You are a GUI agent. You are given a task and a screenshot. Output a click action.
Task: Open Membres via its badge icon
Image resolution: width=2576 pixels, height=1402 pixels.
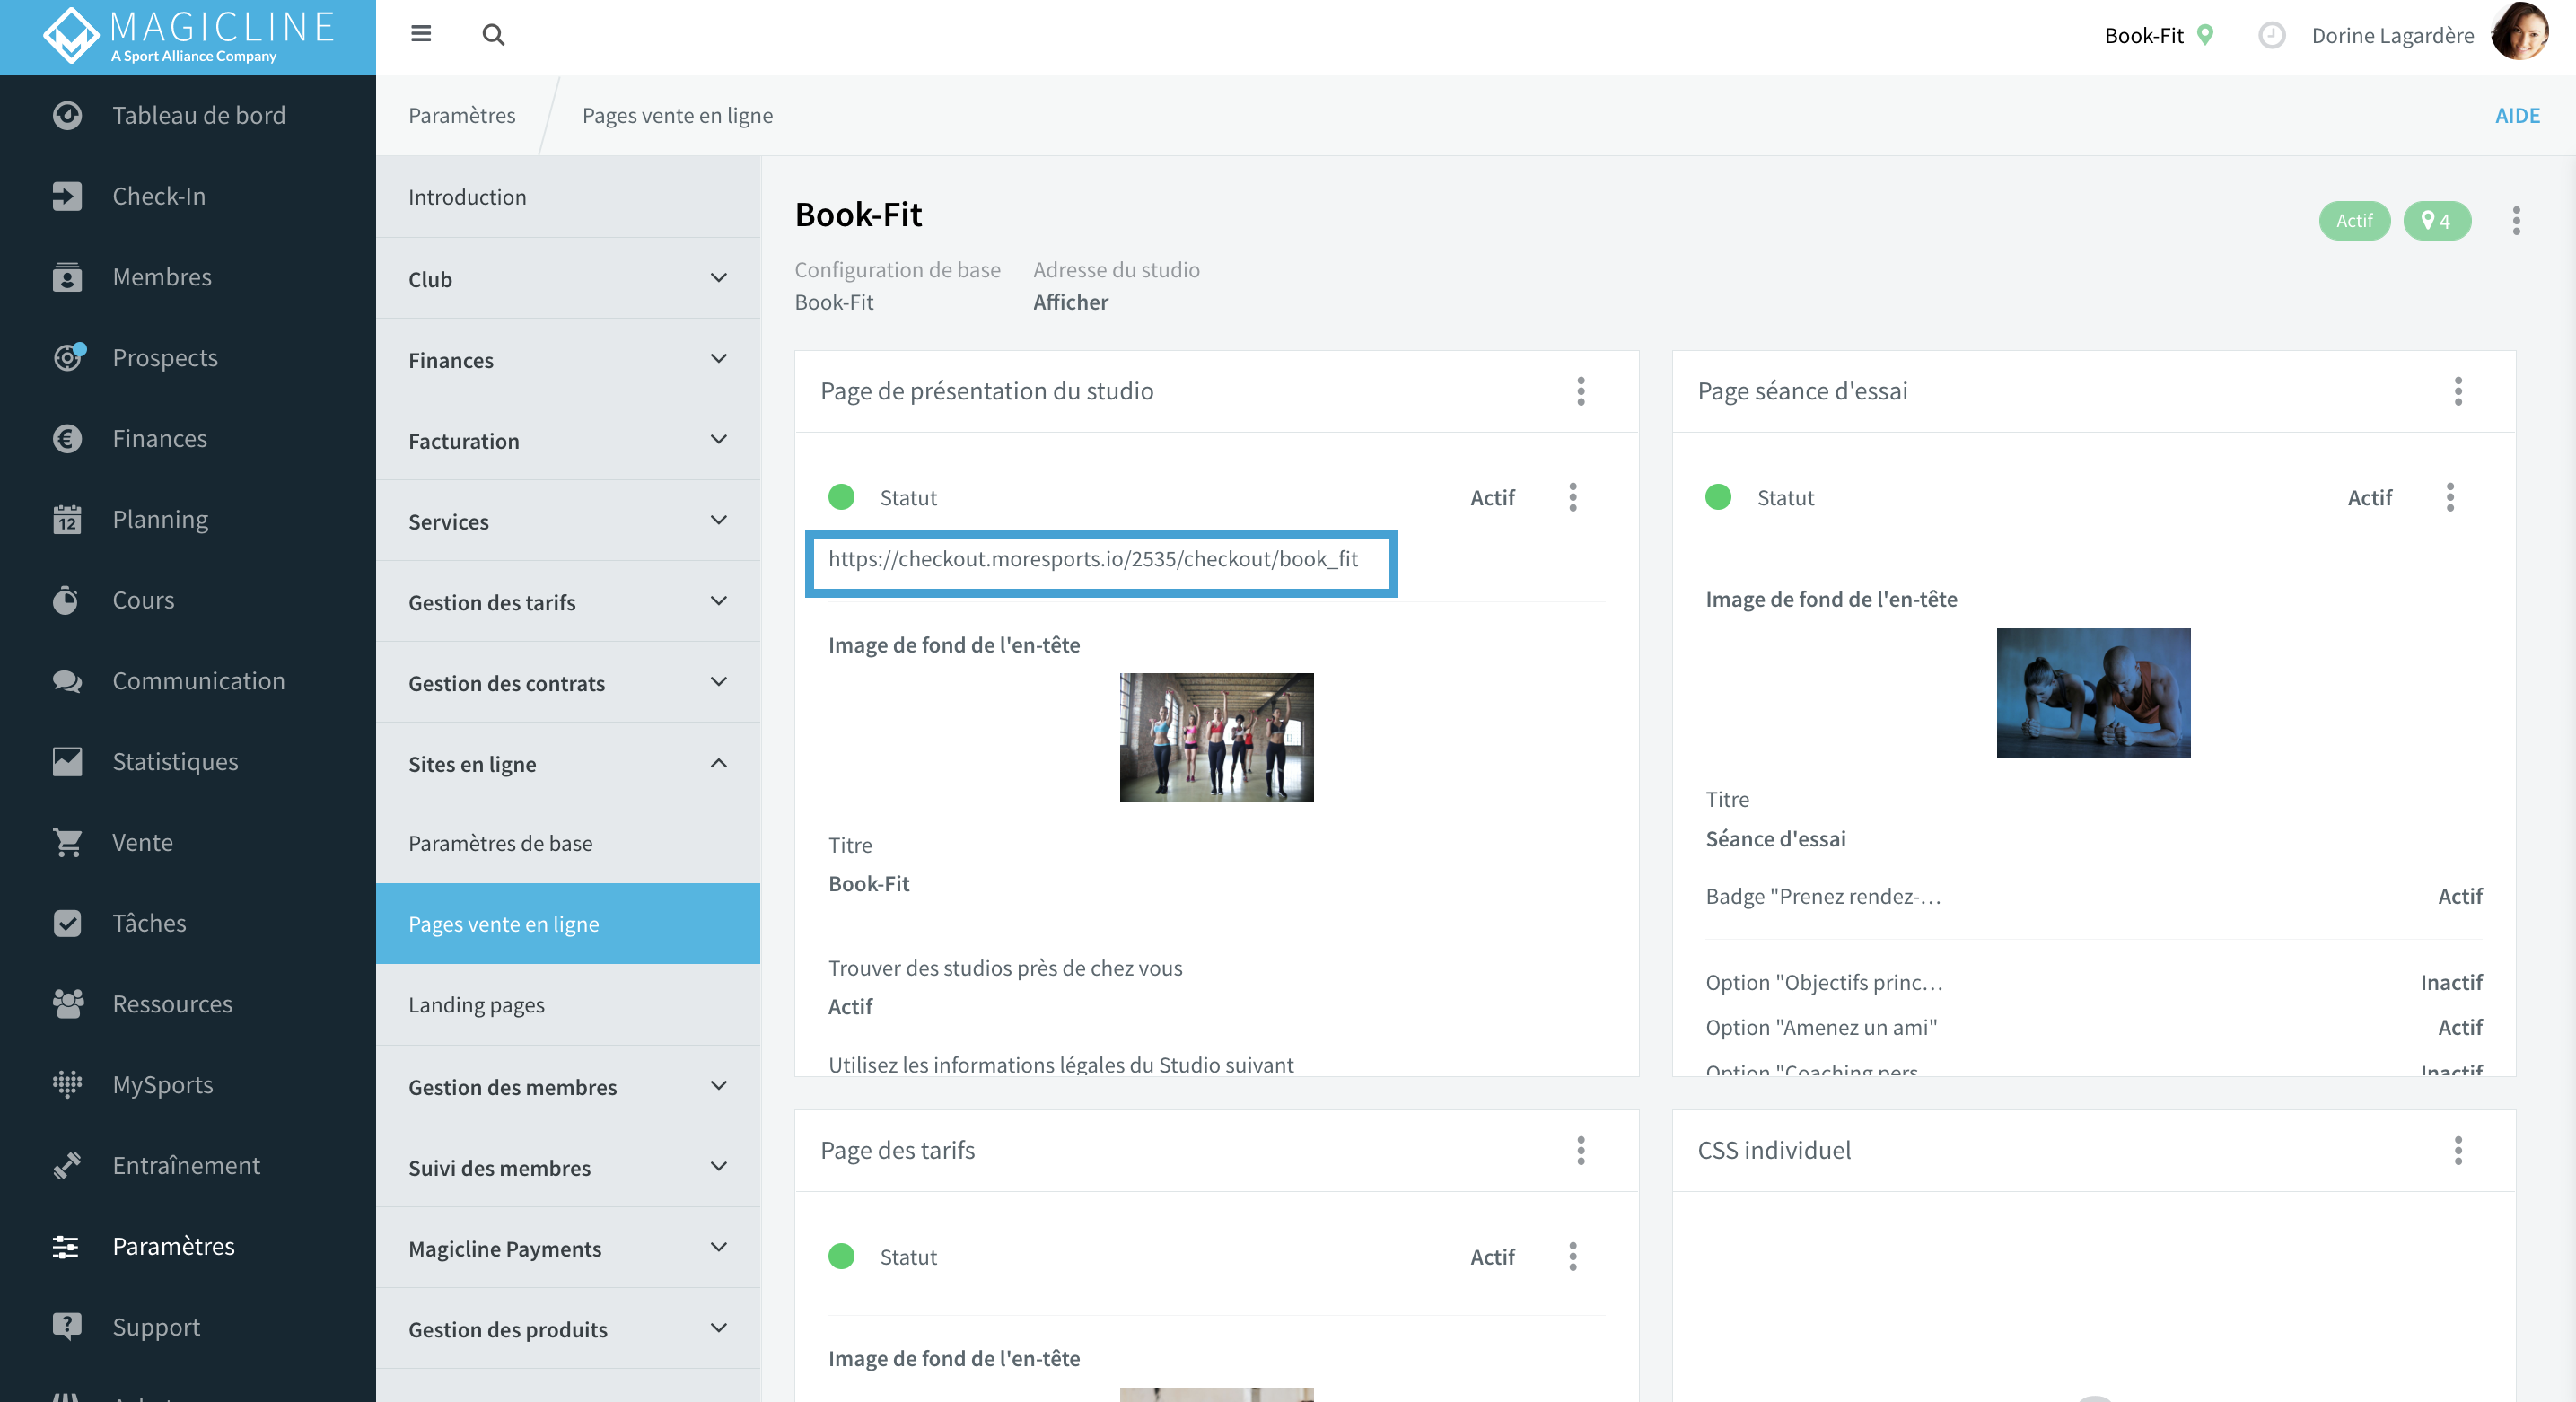coord(67,277)
